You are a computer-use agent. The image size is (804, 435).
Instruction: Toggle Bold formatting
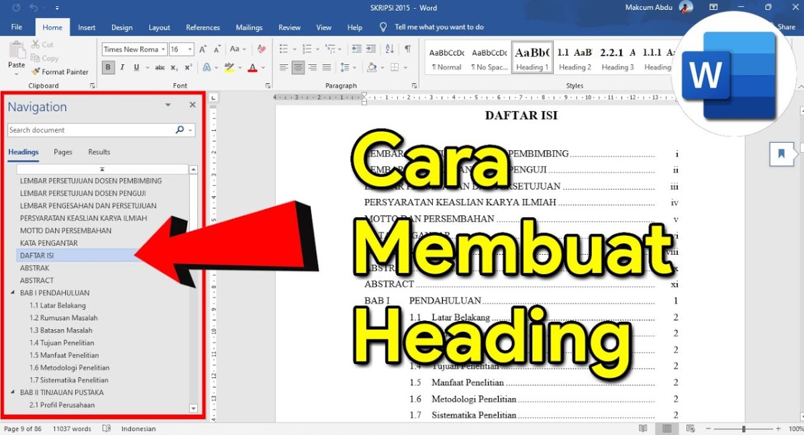click(x=108, y=67)
